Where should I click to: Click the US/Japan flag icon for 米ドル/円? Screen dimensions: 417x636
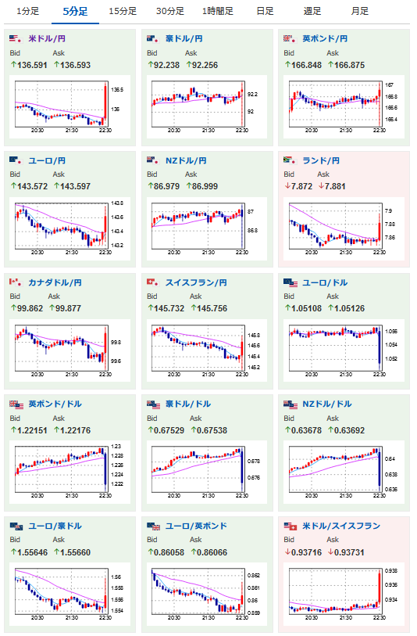coord(16,38)
